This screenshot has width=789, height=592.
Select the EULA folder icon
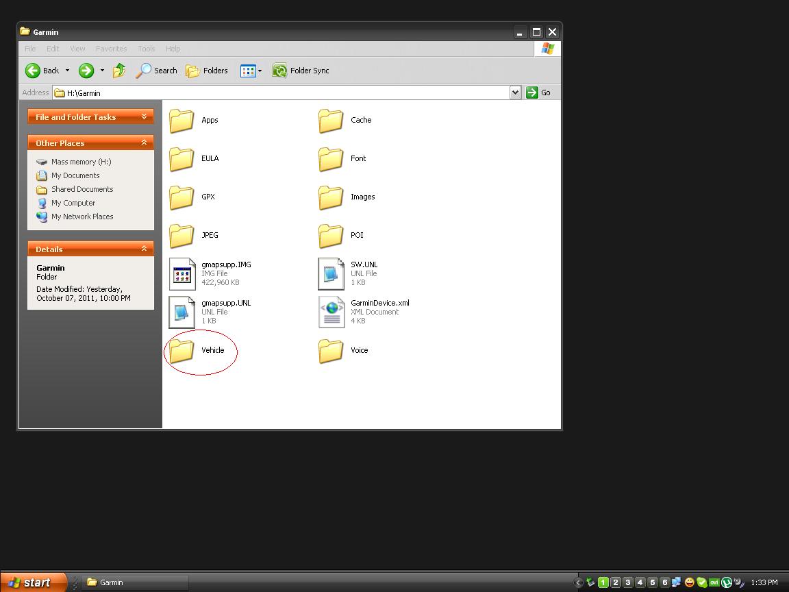coord(181,158)
